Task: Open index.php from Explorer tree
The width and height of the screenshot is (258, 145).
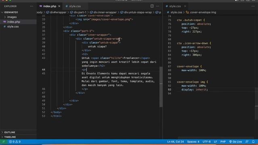Action: [x=13, y=22]
